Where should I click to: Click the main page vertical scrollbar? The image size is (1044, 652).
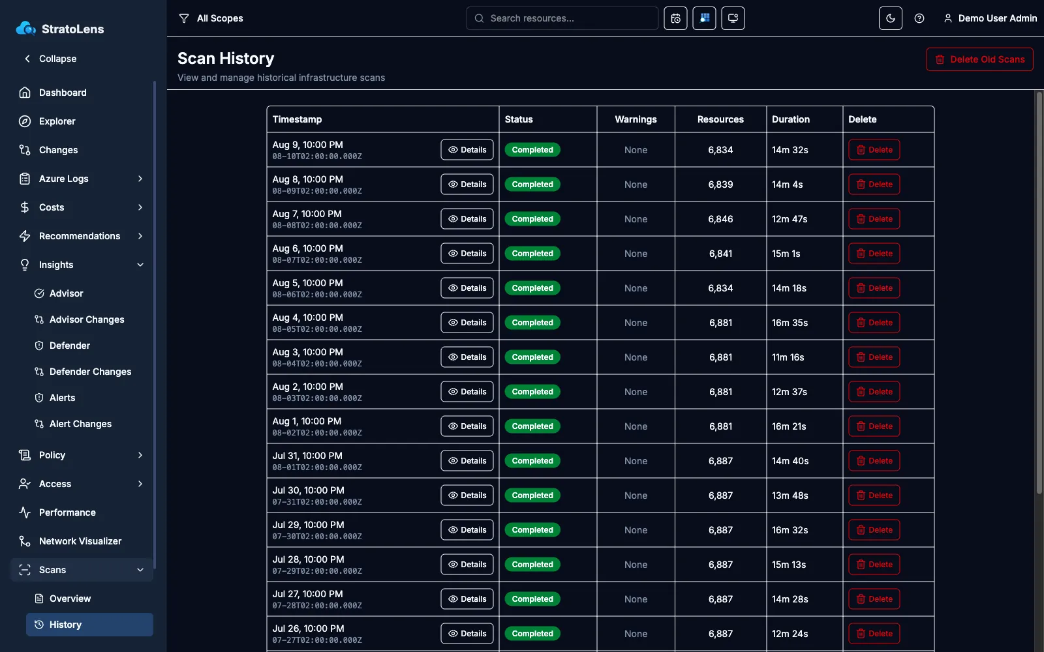pos(1039,293)
